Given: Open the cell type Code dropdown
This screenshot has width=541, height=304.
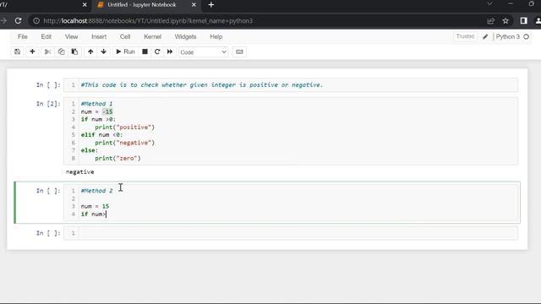Looking at the screenshot, I should (x=203, y=52).
